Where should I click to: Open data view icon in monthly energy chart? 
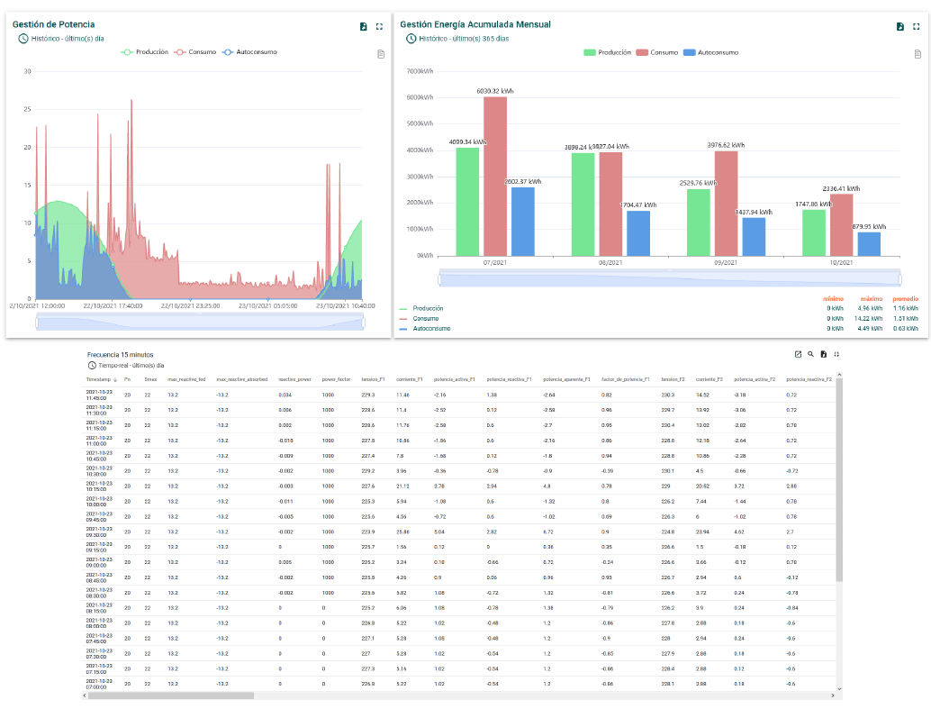point(917,54)
